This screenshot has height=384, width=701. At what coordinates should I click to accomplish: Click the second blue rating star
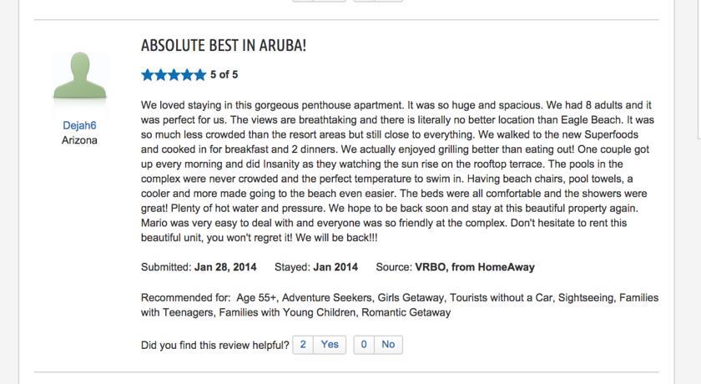[x=161, y=75]
